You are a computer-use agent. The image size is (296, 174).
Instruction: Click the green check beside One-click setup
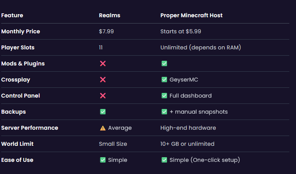coord(164,160)
